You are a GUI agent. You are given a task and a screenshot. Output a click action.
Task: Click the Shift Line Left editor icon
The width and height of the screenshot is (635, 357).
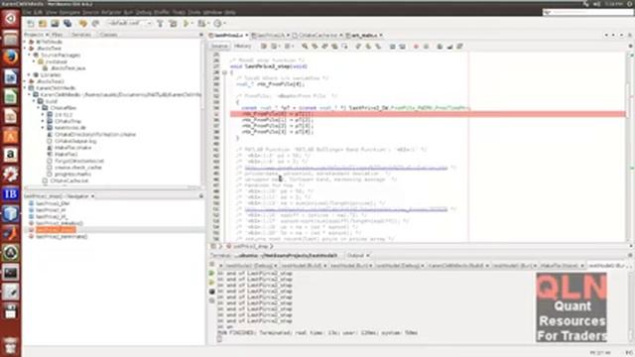coord(392,47)
